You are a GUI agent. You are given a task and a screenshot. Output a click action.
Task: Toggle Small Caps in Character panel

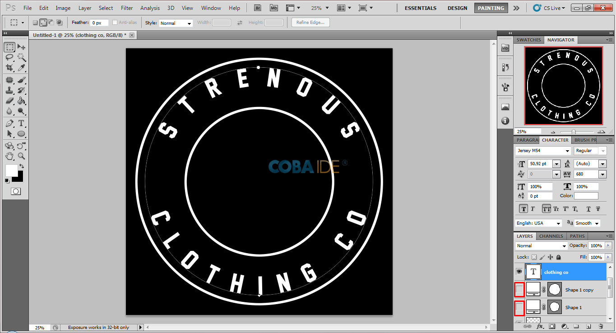pos(556,209)
